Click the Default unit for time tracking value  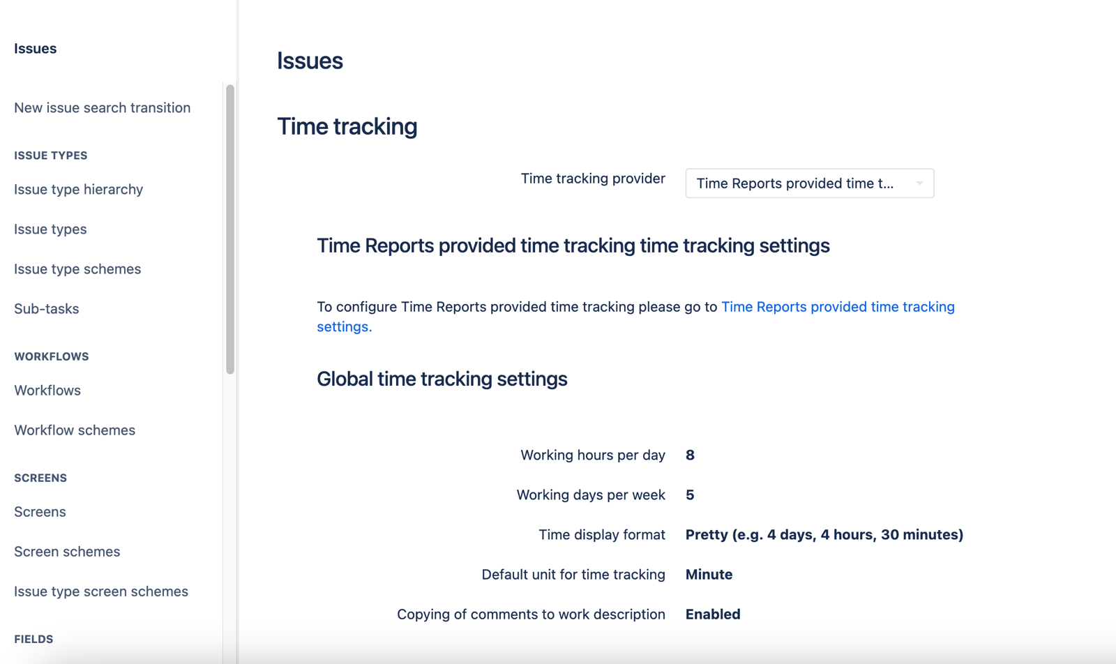point(709,574)
